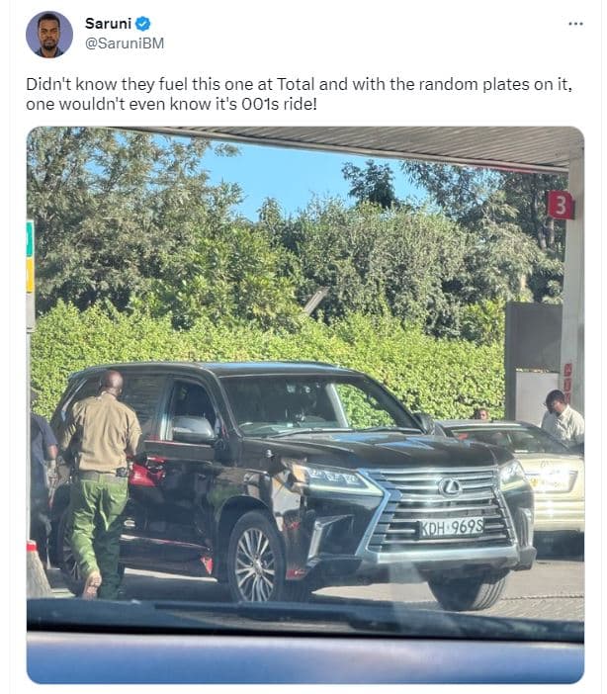Click the blue car hood in foreground

[x=305, y=657]
